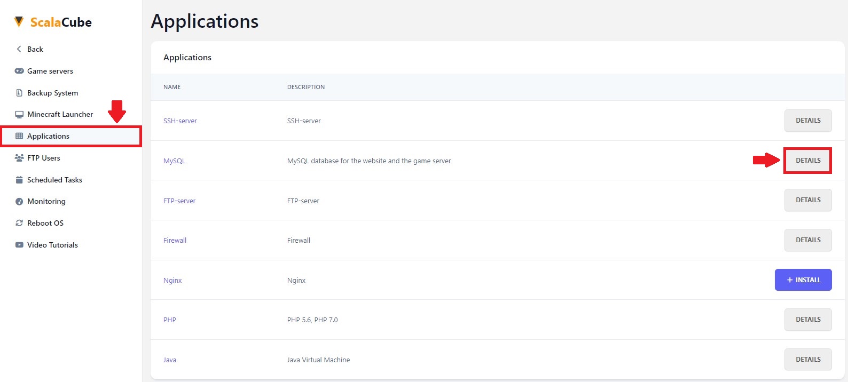Image resolution: width=848 pixels, height=382 pixels.
Task: Click the MySQL database description text
Action: point(369,161)
